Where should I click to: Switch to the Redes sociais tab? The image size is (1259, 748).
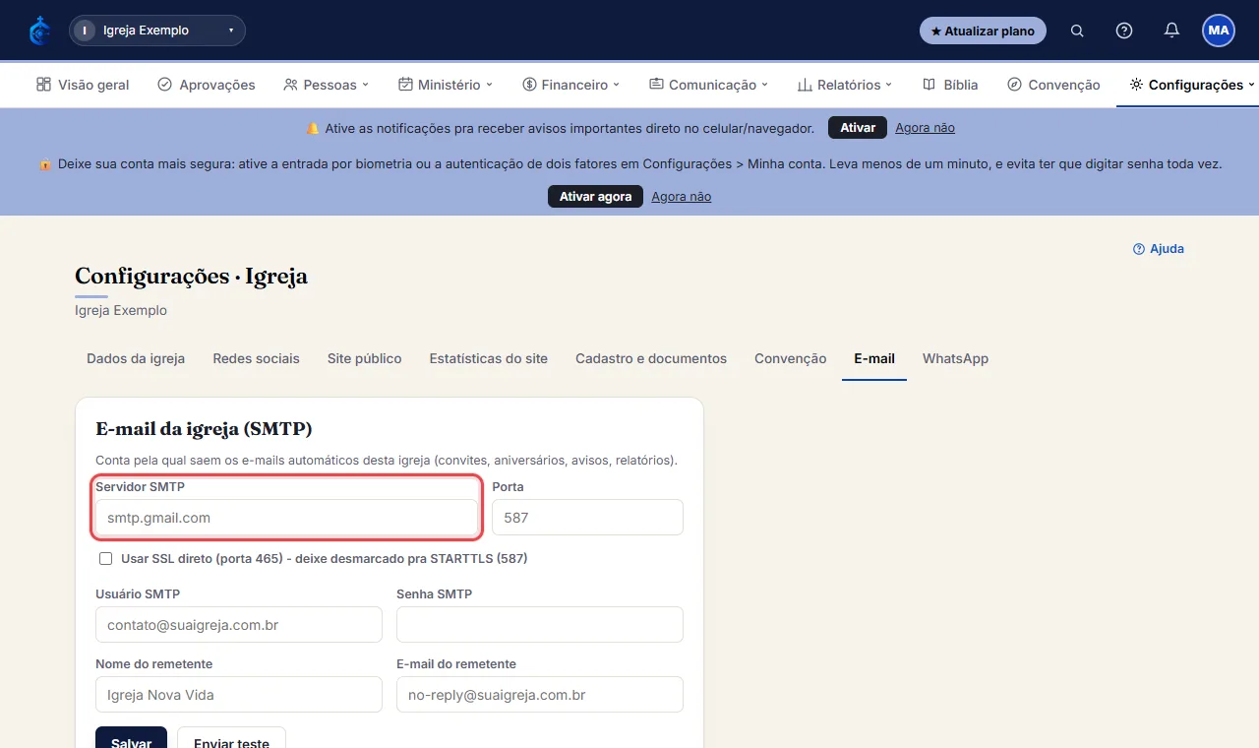click(256, 358)
